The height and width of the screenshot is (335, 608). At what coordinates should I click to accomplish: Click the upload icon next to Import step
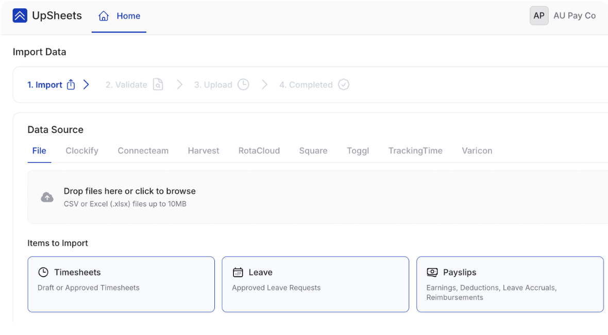70,84
